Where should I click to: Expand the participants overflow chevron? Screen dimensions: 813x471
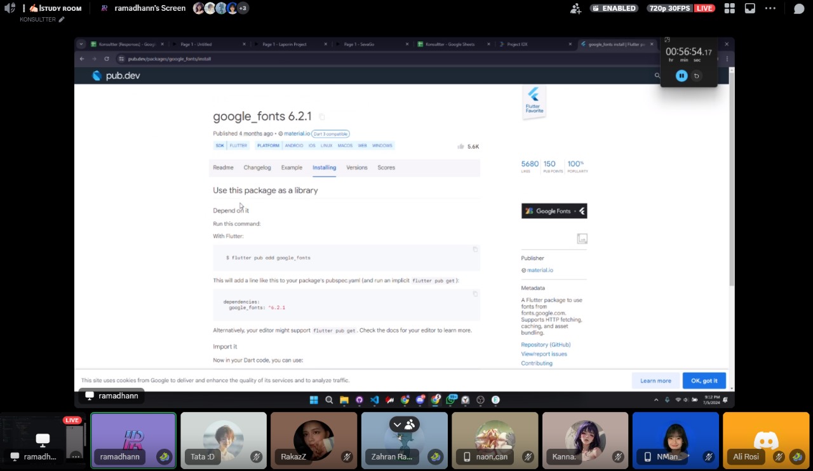397,424
